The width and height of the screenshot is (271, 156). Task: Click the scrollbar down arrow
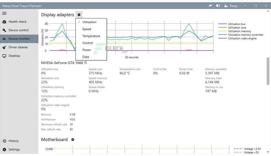pyautogui.click(x=268, y=152)
